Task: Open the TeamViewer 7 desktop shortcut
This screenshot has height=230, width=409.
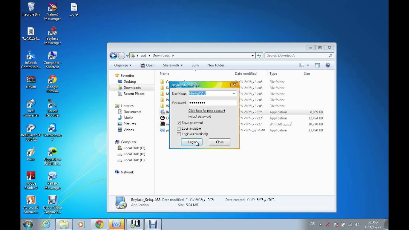Action: [x=52, y=132]
